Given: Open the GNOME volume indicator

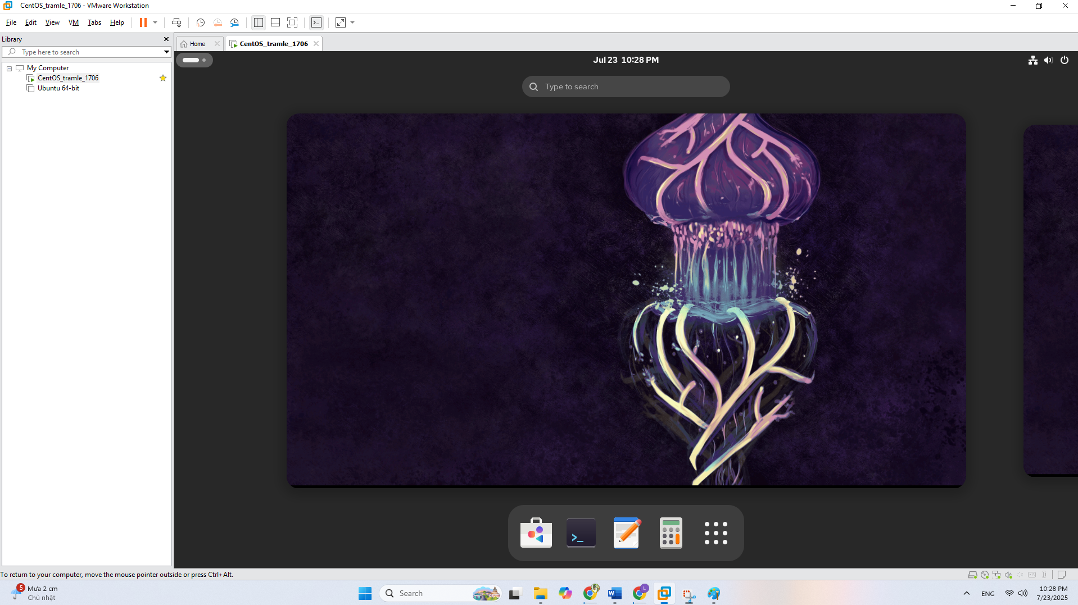Looking at the screenshot, I should pos(1049,60).
